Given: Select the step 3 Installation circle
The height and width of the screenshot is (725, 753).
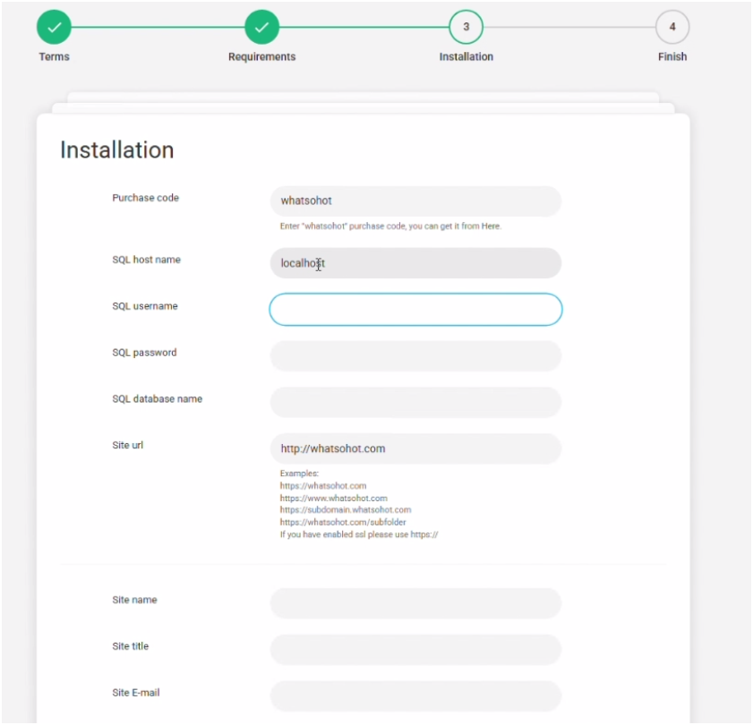Looking at the screenshot, I should click(466, 27).
